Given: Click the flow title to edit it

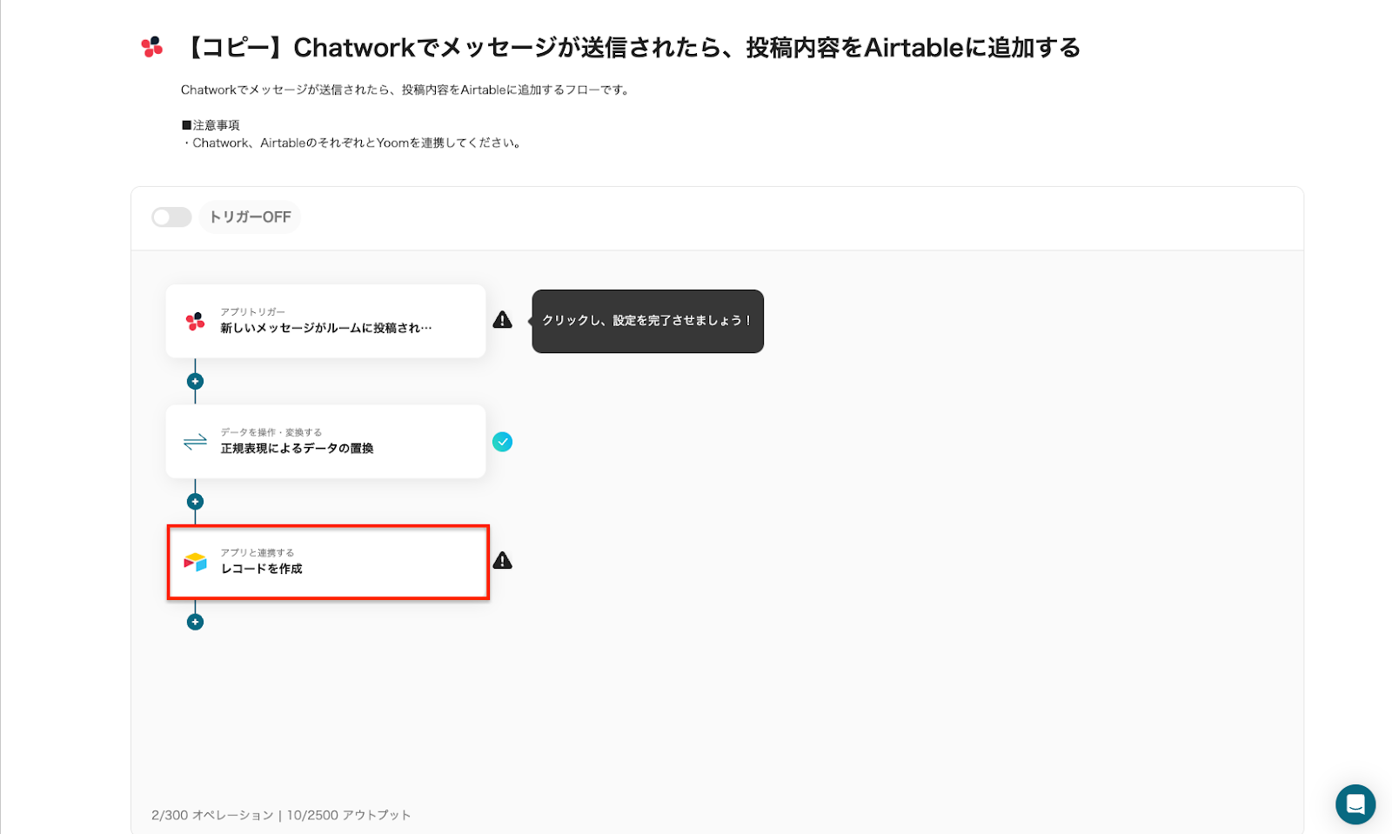Looking at the screenshot, I should 633,48.
